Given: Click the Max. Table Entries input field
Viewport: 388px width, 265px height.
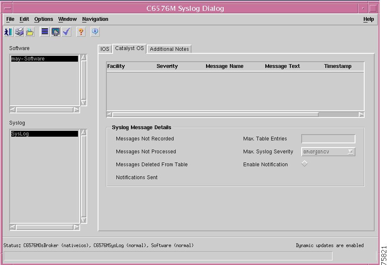Looking at the screenshot, I should pyautogui.click(x=328, y=139).
